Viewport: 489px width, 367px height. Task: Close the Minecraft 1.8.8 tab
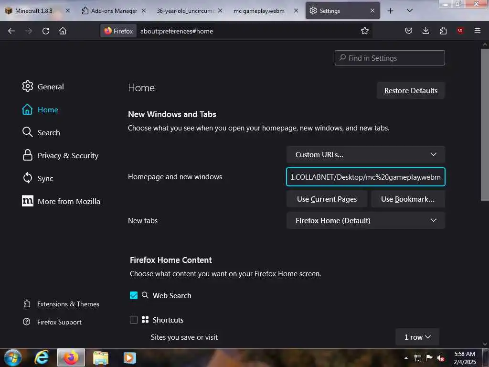tap(68, 11)
